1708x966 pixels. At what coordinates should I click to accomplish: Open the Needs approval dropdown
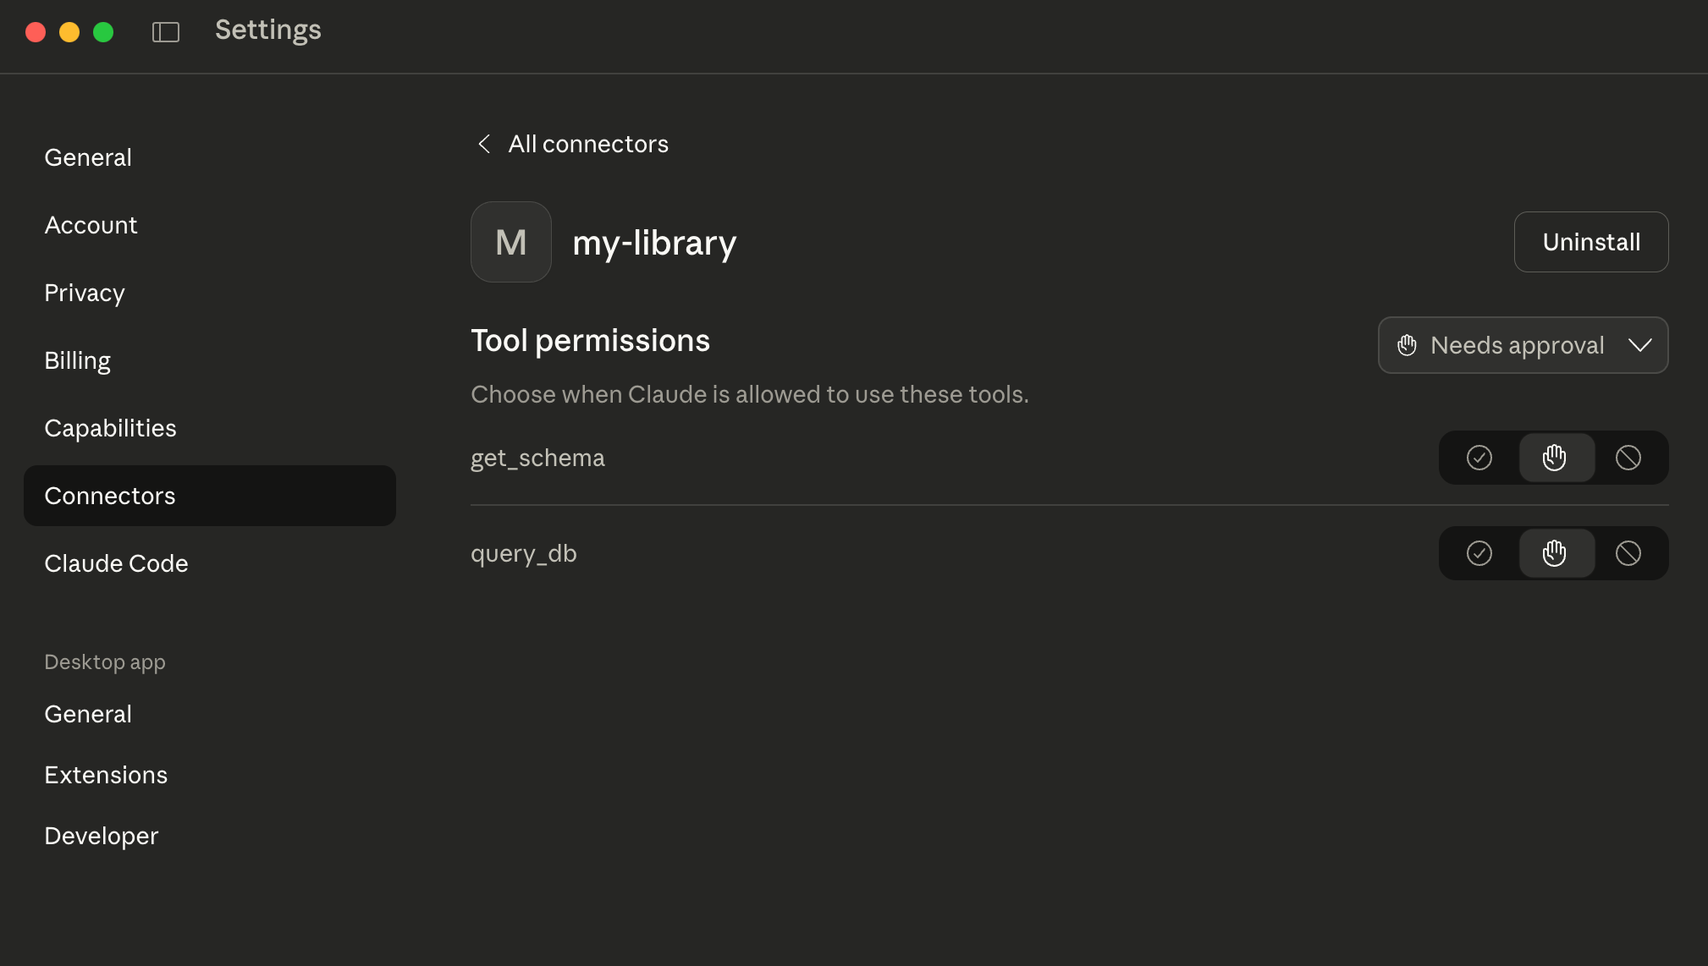tap(1517, 345)
